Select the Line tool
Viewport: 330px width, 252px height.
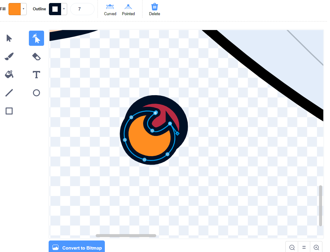pyautogui.click(x=9, y=93)
